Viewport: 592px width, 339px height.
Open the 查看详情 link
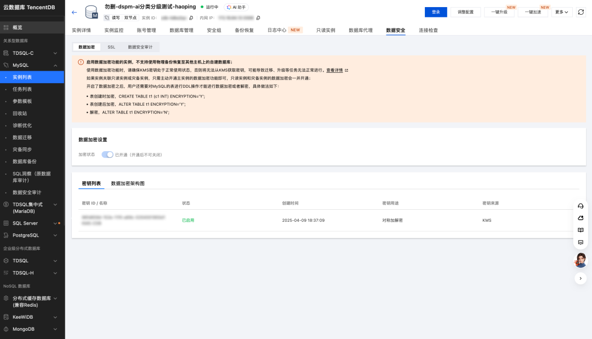[335, 70]
